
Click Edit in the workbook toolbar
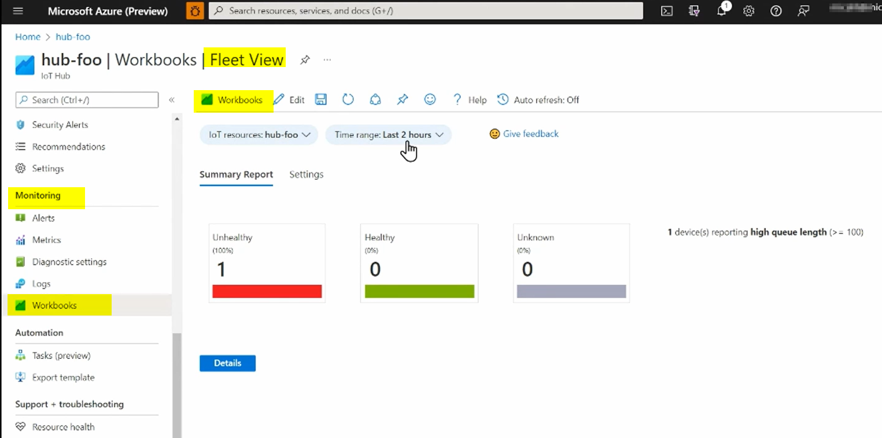point(289,100)
